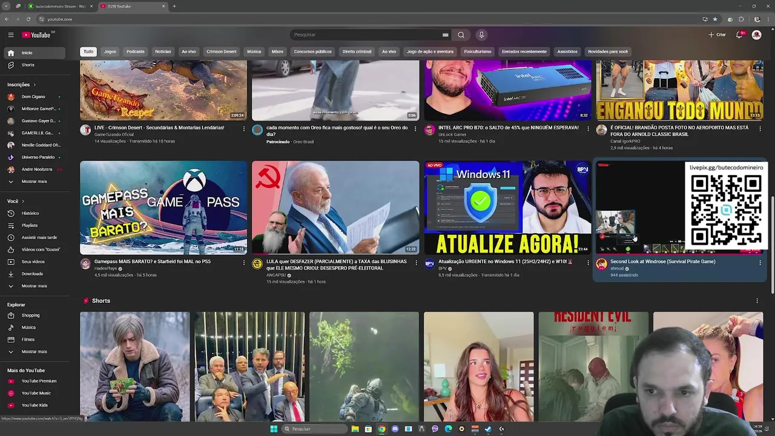Open the Lula ANCAPSU video thumbnail
The image size is (775, 436).
pos(335,208)
